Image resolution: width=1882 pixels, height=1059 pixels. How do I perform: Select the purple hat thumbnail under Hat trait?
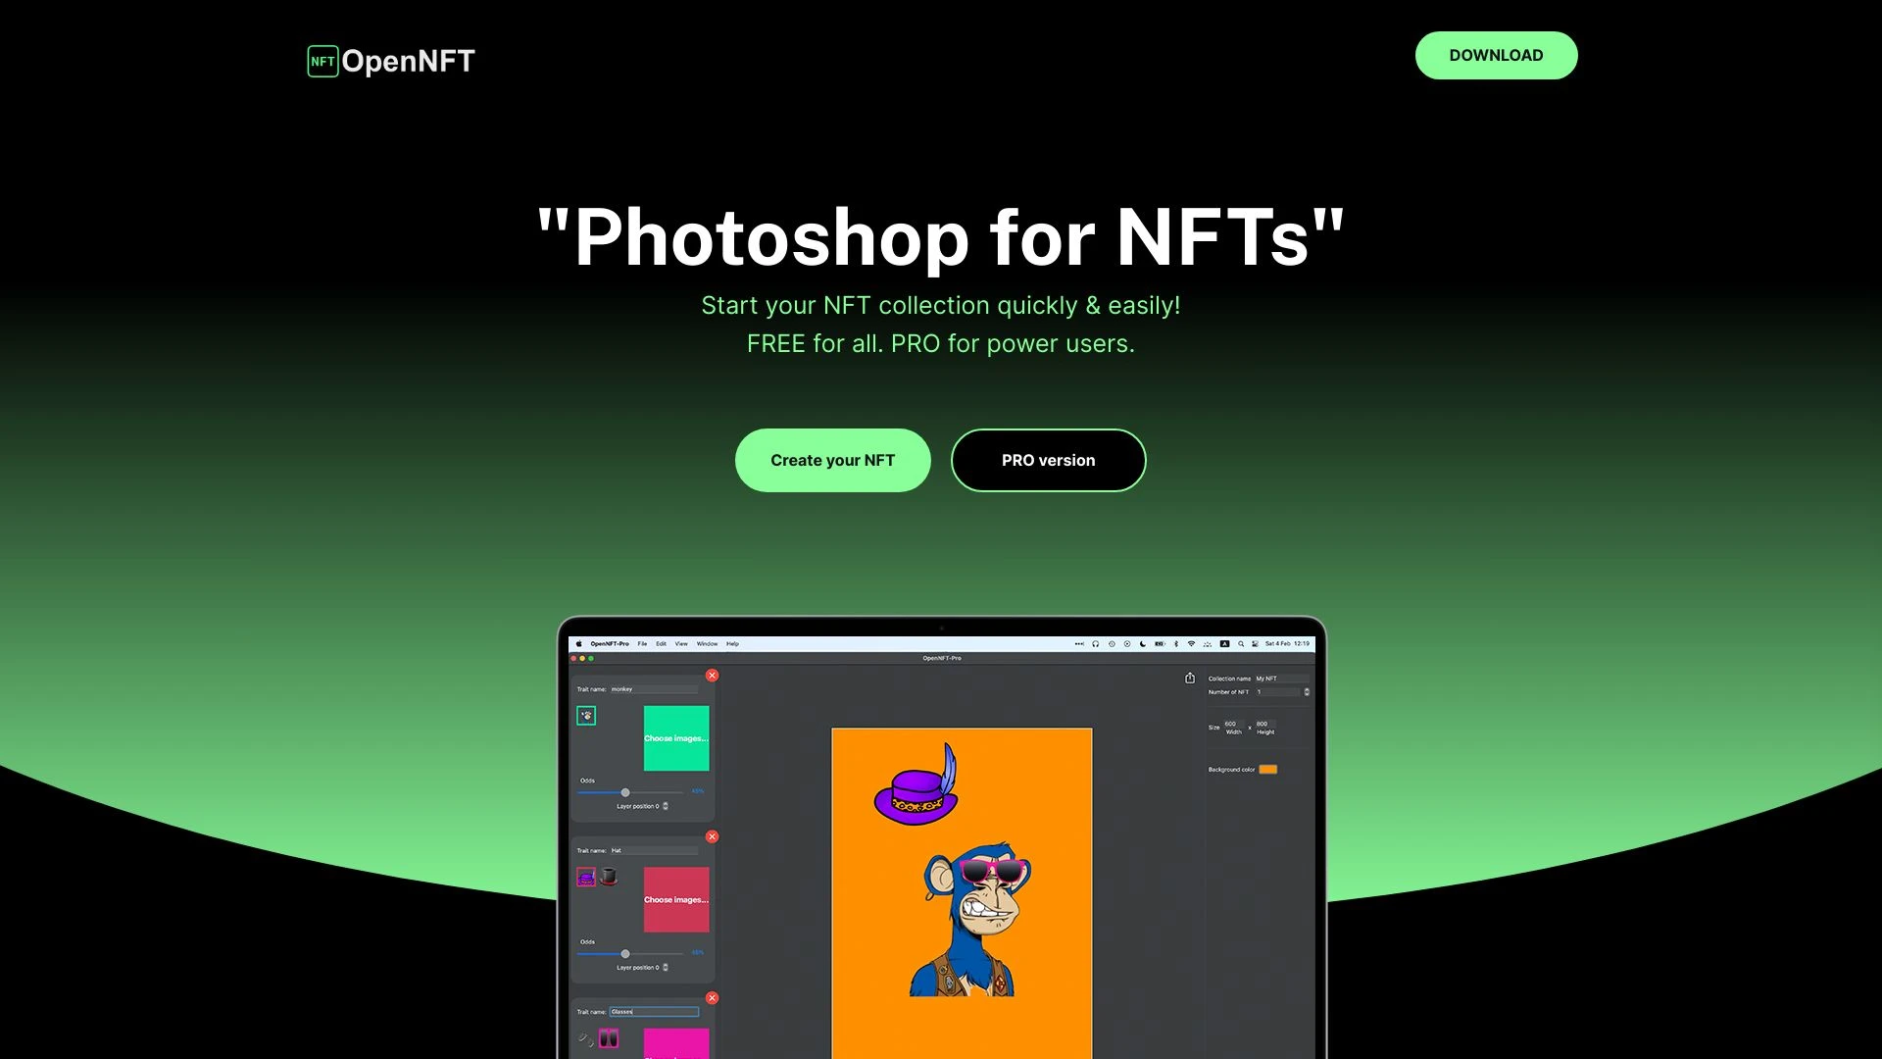[585, 878]
